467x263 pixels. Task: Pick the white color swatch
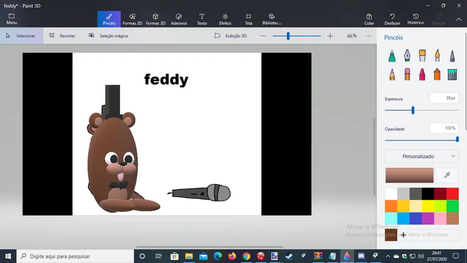click(x=391, y=193)
